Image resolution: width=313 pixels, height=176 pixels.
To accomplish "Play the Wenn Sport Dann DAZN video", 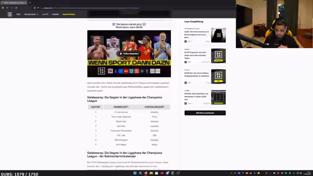I will coord(129,54).
